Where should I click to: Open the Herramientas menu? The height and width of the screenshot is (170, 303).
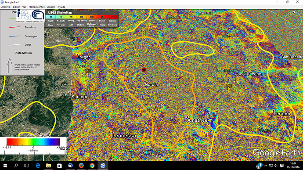pos(37,7)
